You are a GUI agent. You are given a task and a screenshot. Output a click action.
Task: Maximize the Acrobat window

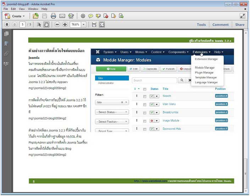tap(236, 4)
